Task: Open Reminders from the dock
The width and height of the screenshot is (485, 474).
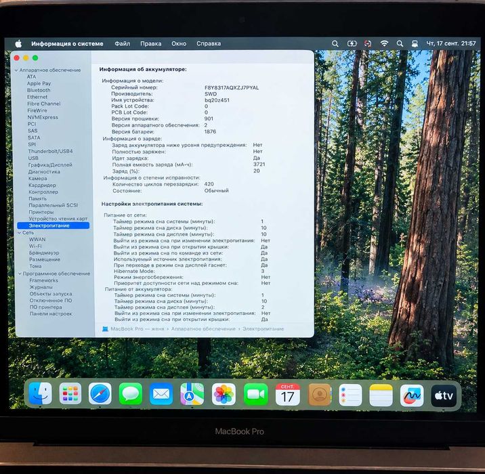Action: (350, 395)
